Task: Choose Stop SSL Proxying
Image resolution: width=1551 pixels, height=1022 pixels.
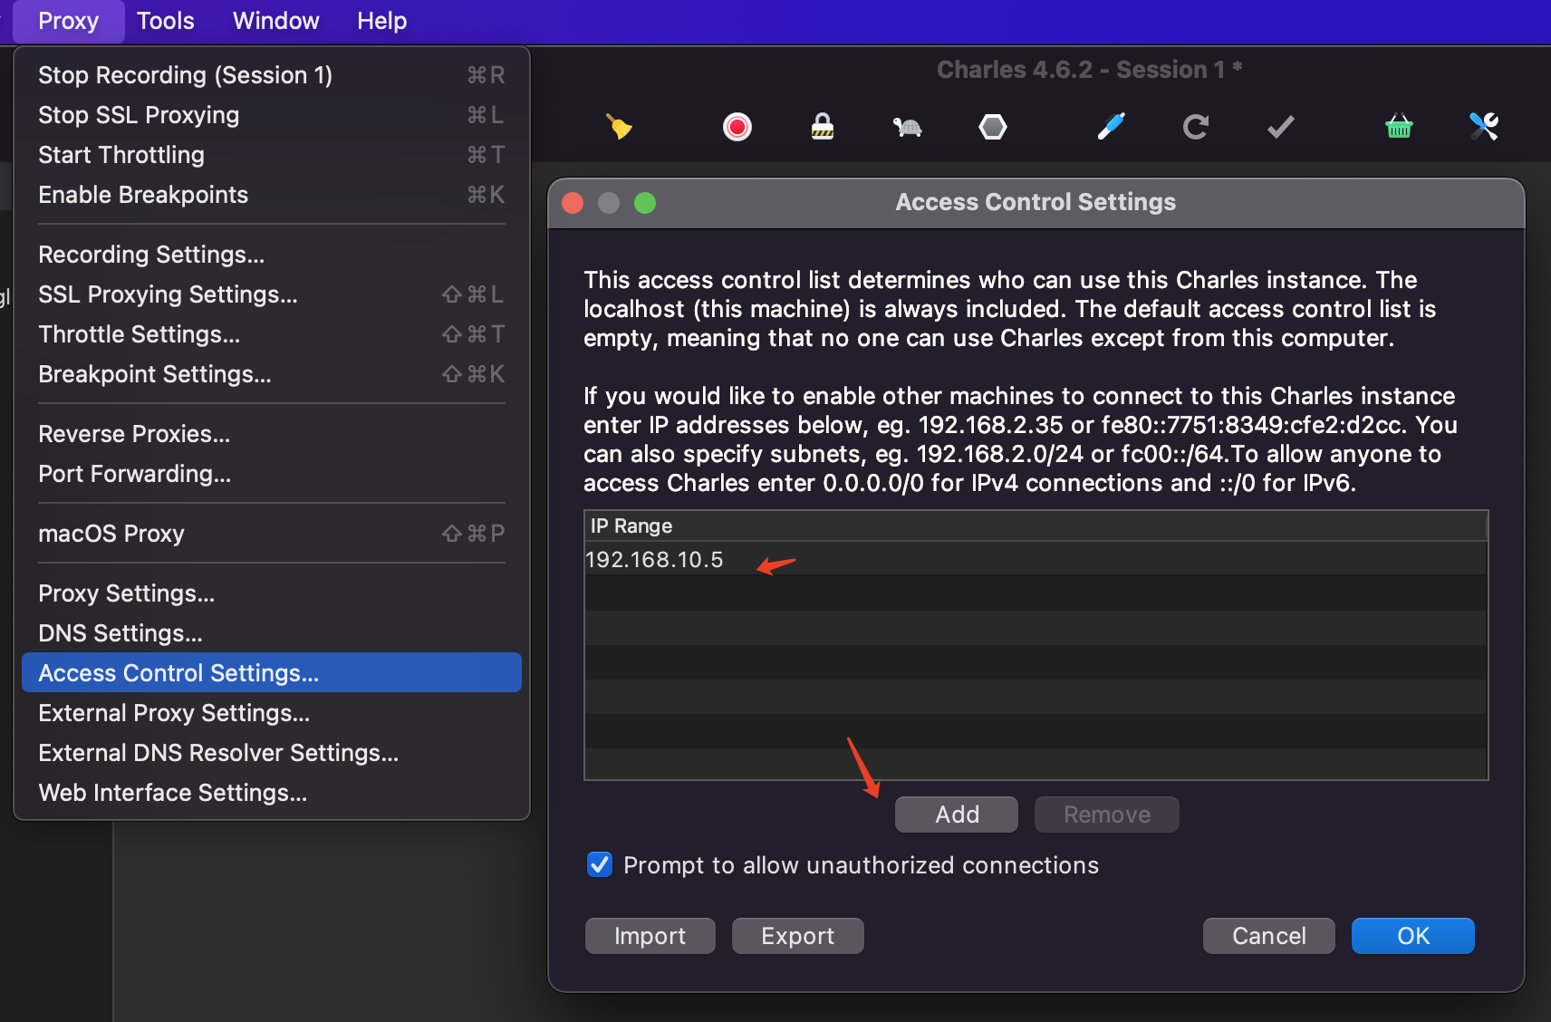Action: [x=272, y=115]
